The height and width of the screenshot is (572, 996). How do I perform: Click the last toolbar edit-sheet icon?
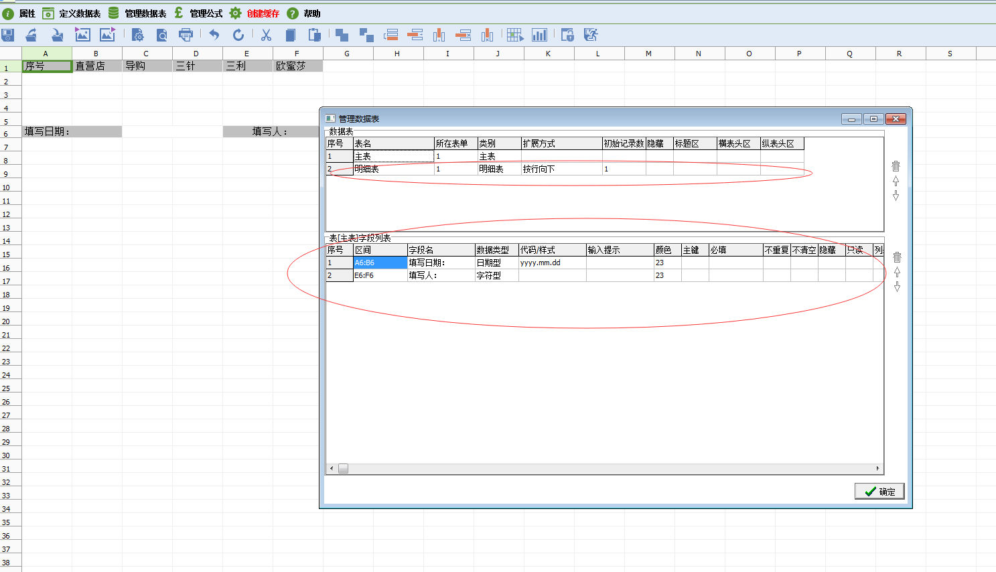click(x=591, y=35)
